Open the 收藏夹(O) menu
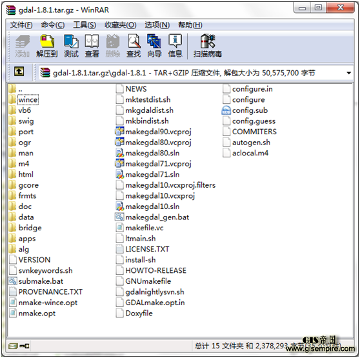Viewport: 360px width, 358px height. pyautogui.click(x=121, y=25)
